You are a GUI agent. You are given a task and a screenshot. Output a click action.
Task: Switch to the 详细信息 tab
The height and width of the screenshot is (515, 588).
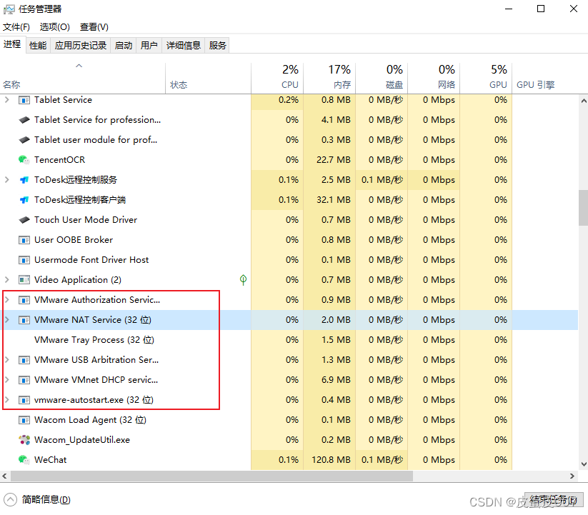coord(184,45)
